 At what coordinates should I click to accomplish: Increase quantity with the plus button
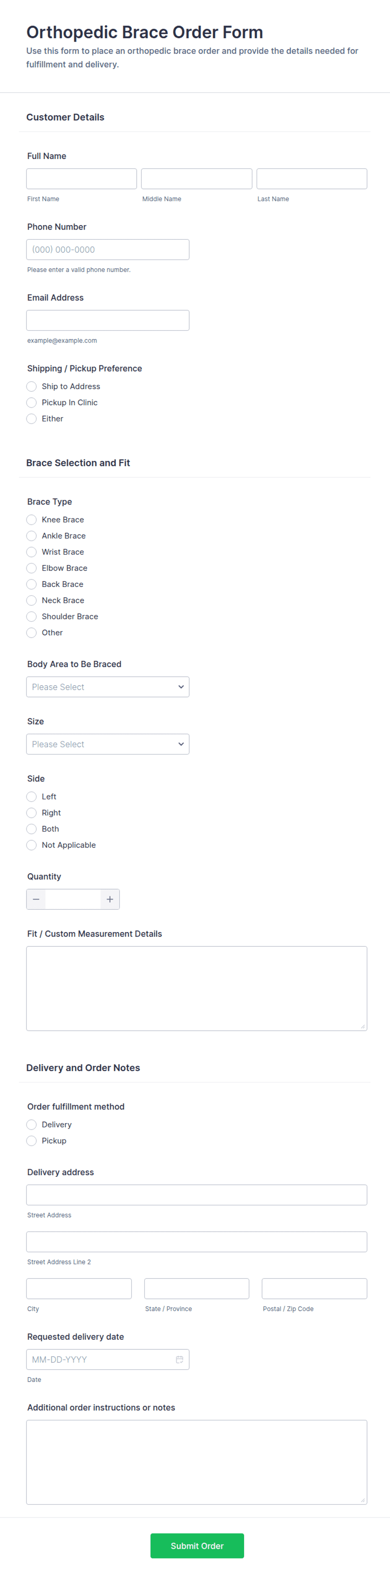click(109, 899)
